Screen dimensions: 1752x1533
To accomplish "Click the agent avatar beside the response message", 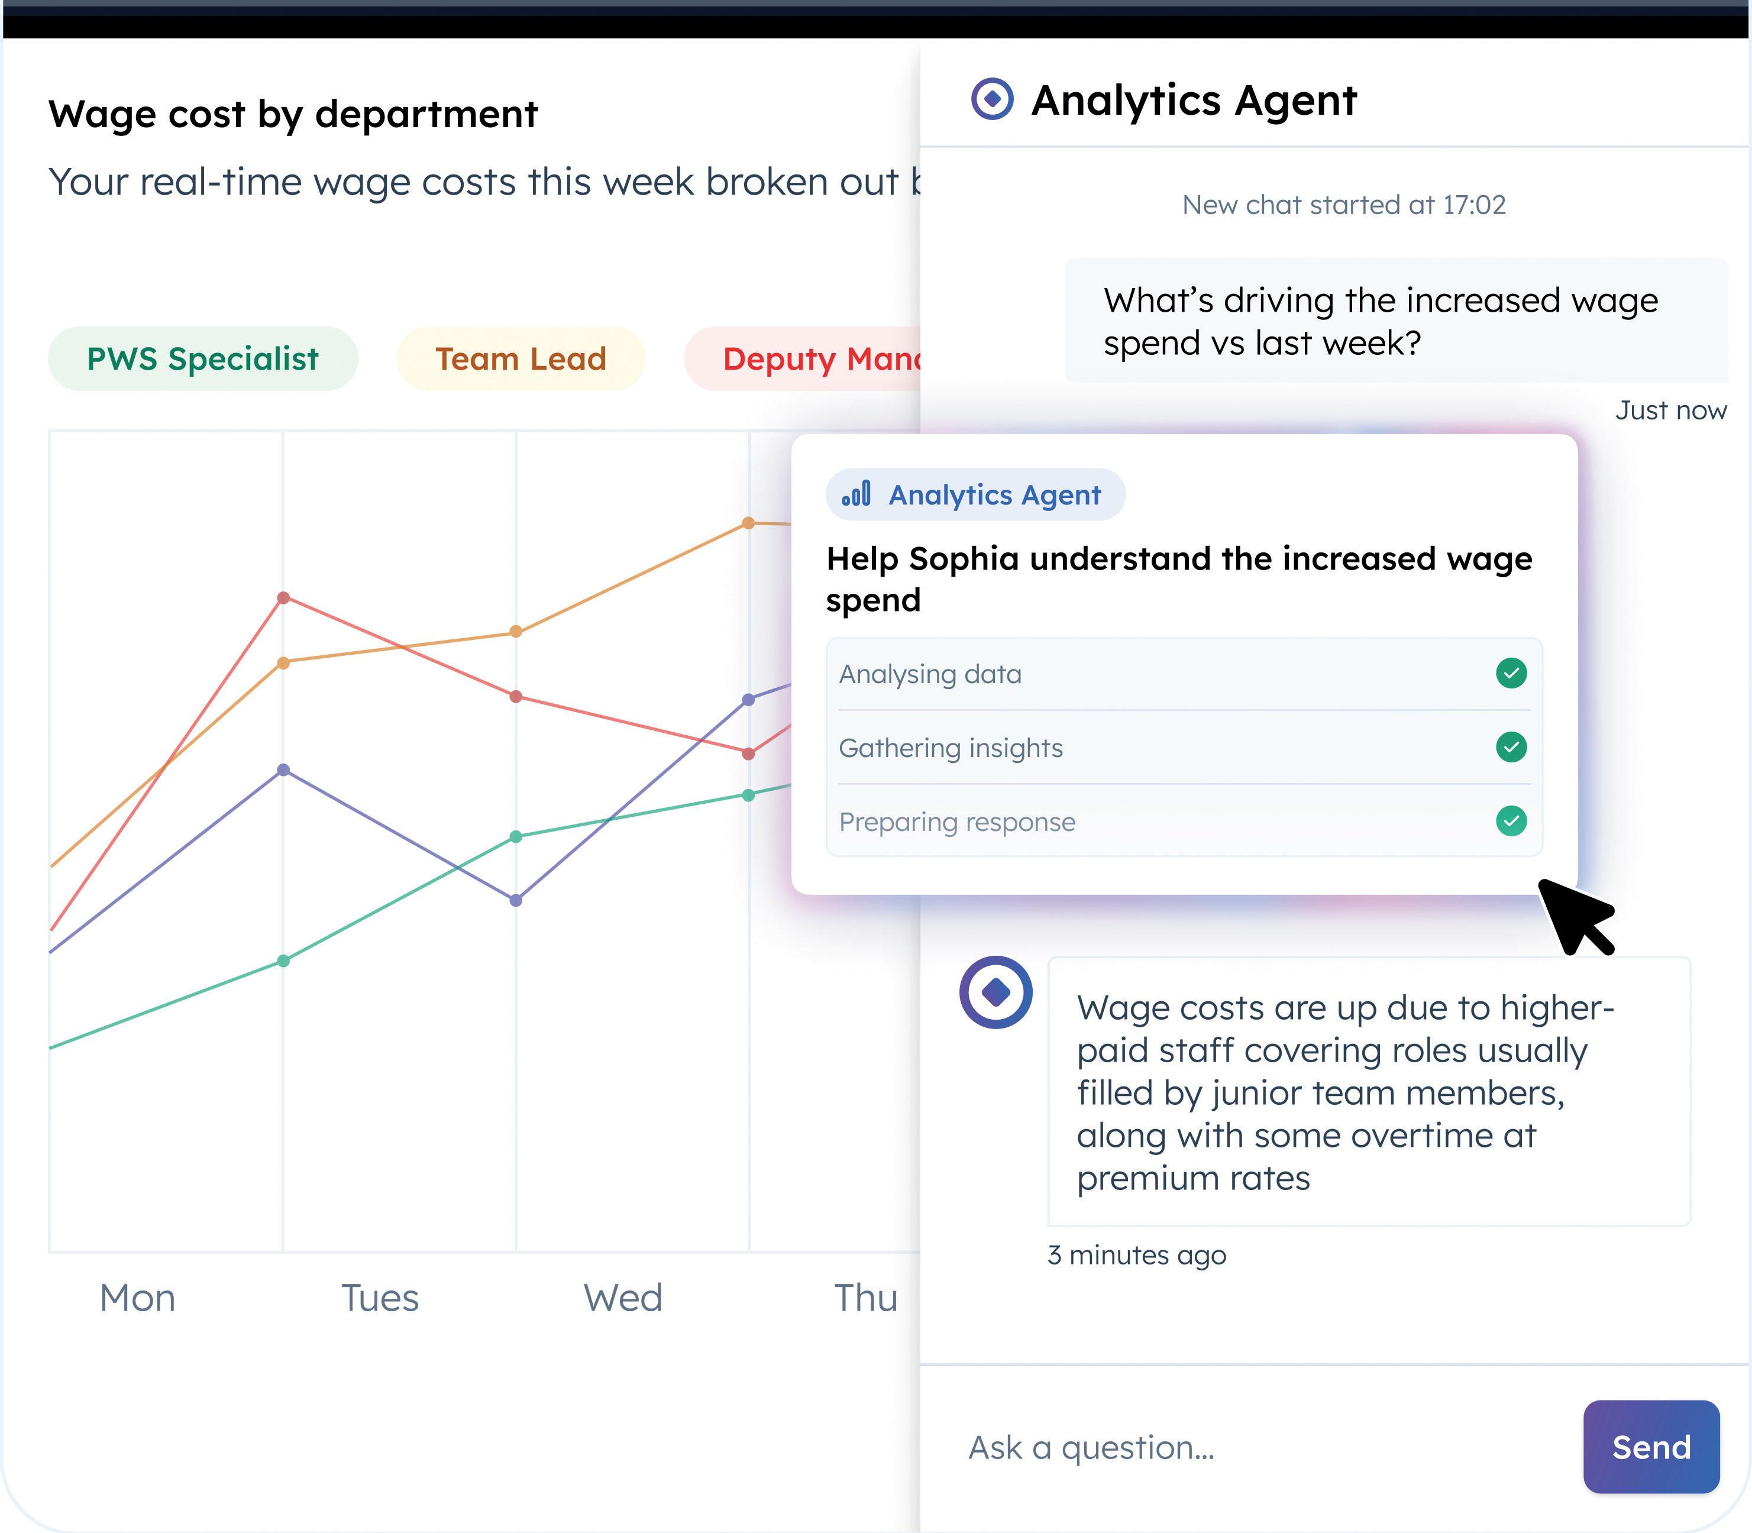I will pyautogui.click(x=995, y=992).
